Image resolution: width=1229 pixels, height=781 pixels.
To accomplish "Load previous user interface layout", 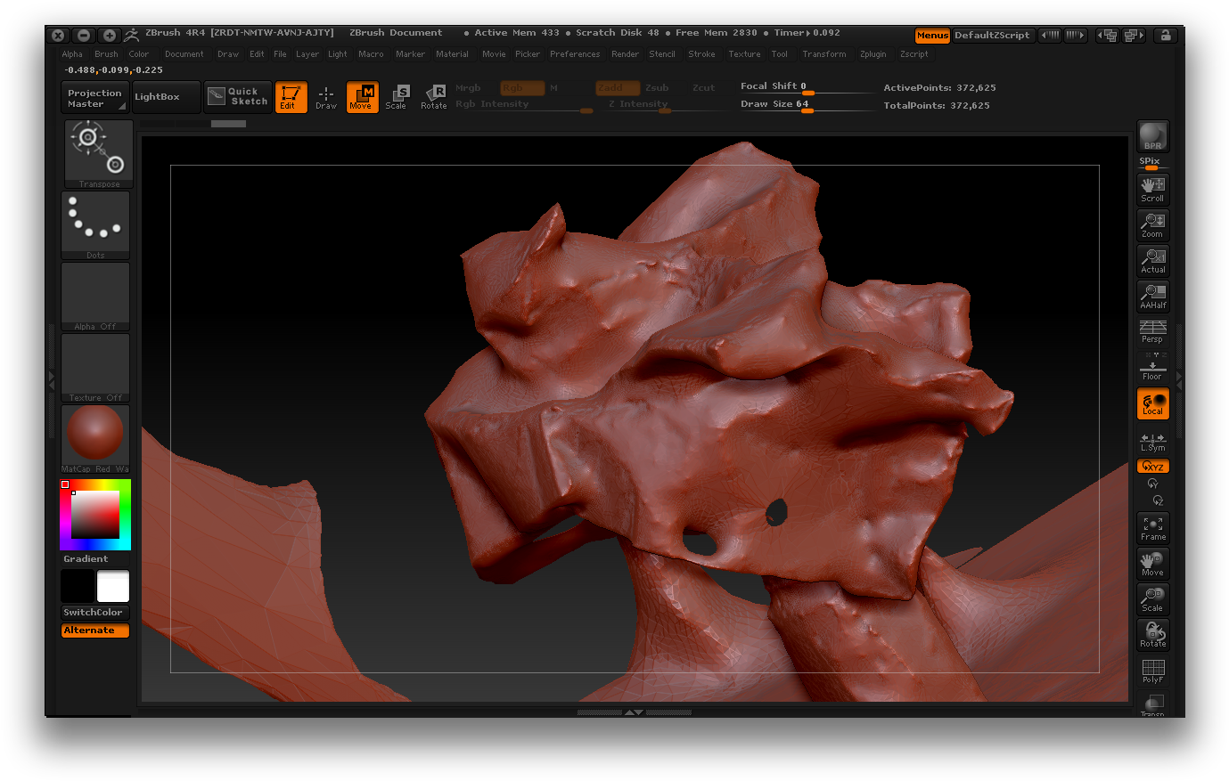I will click(1108, 36).
